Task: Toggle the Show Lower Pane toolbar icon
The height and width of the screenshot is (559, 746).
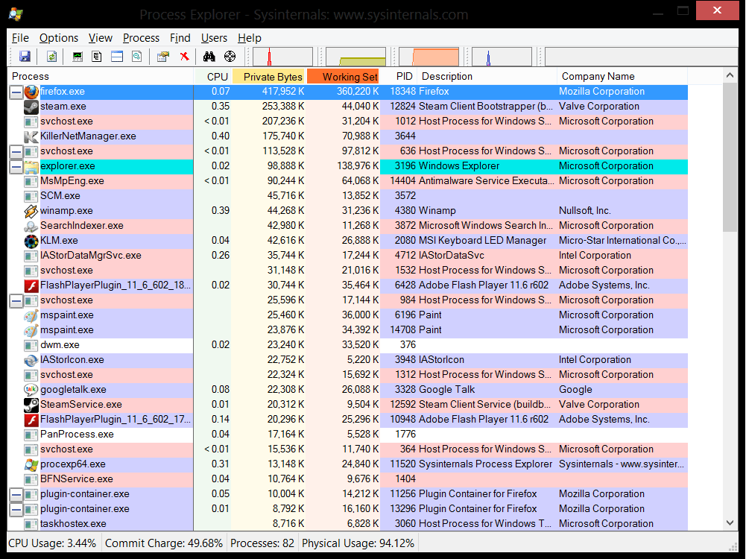Action: tap(117, 57)
